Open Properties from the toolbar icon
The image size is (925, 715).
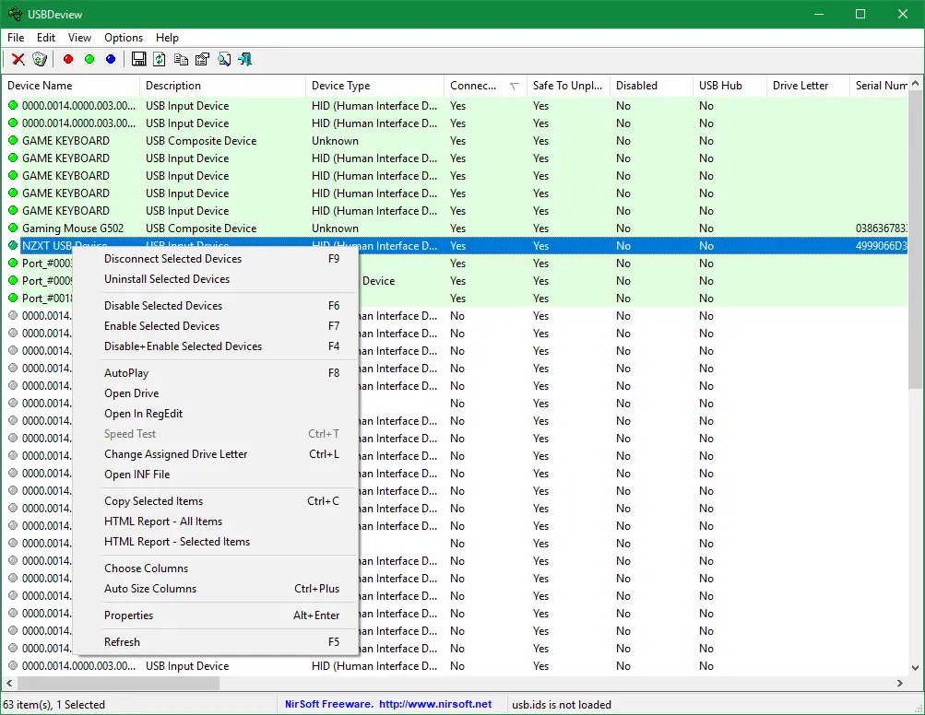click(202, 60)
